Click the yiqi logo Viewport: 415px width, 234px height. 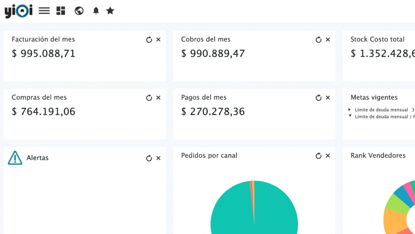[x=19, y=11]
